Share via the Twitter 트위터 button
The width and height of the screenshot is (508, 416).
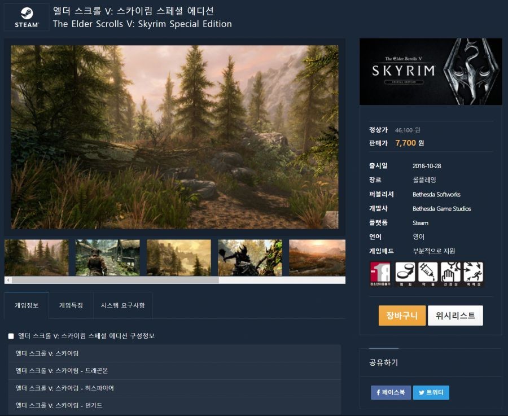click(431, 392)
